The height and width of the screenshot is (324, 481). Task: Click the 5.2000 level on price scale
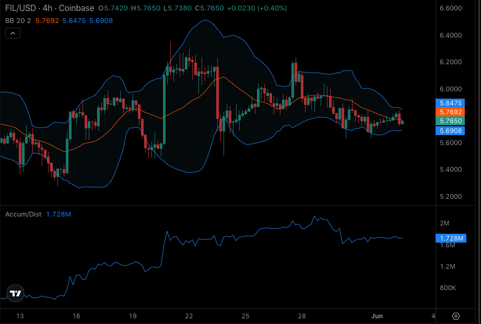pyautogui.click(x=450, y=197)
